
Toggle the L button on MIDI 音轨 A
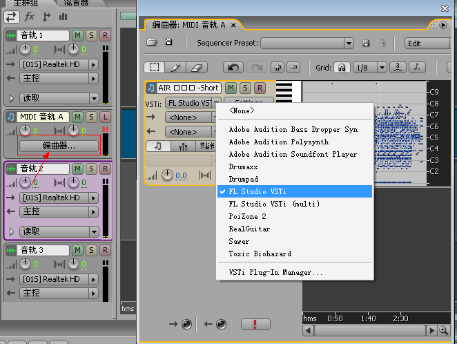pos(105,117)
